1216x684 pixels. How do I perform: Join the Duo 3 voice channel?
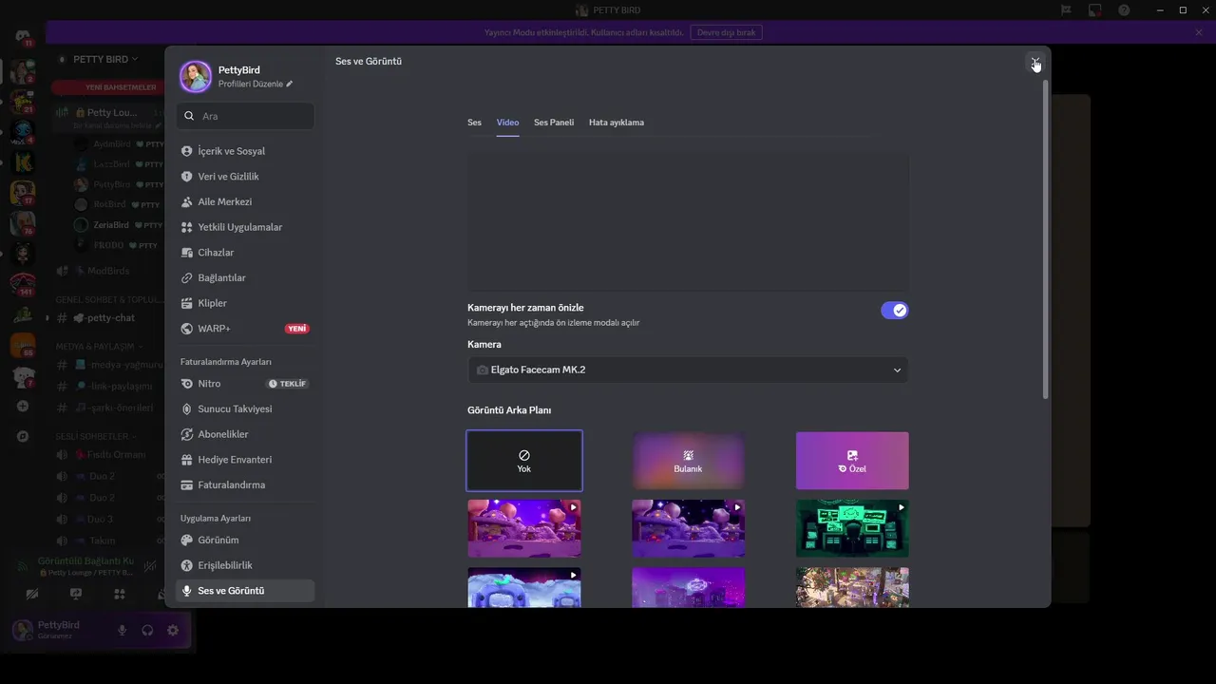[109, 519]
